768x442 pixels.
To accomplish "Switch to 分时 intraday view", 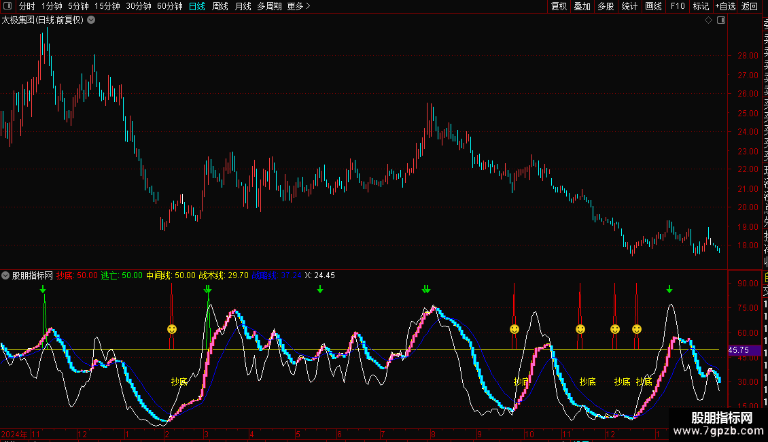I will [x=27, y=6].
